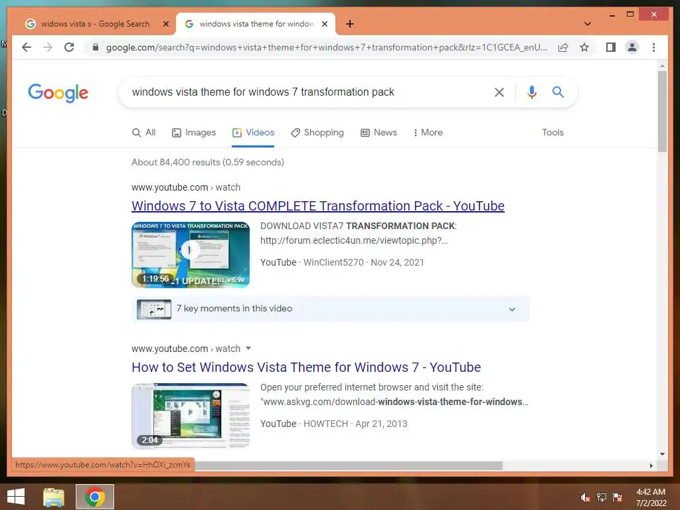This screenshot has width=680, height=510.
Task: Go back using browser back arrow
Action: click(x=27, y=47)
